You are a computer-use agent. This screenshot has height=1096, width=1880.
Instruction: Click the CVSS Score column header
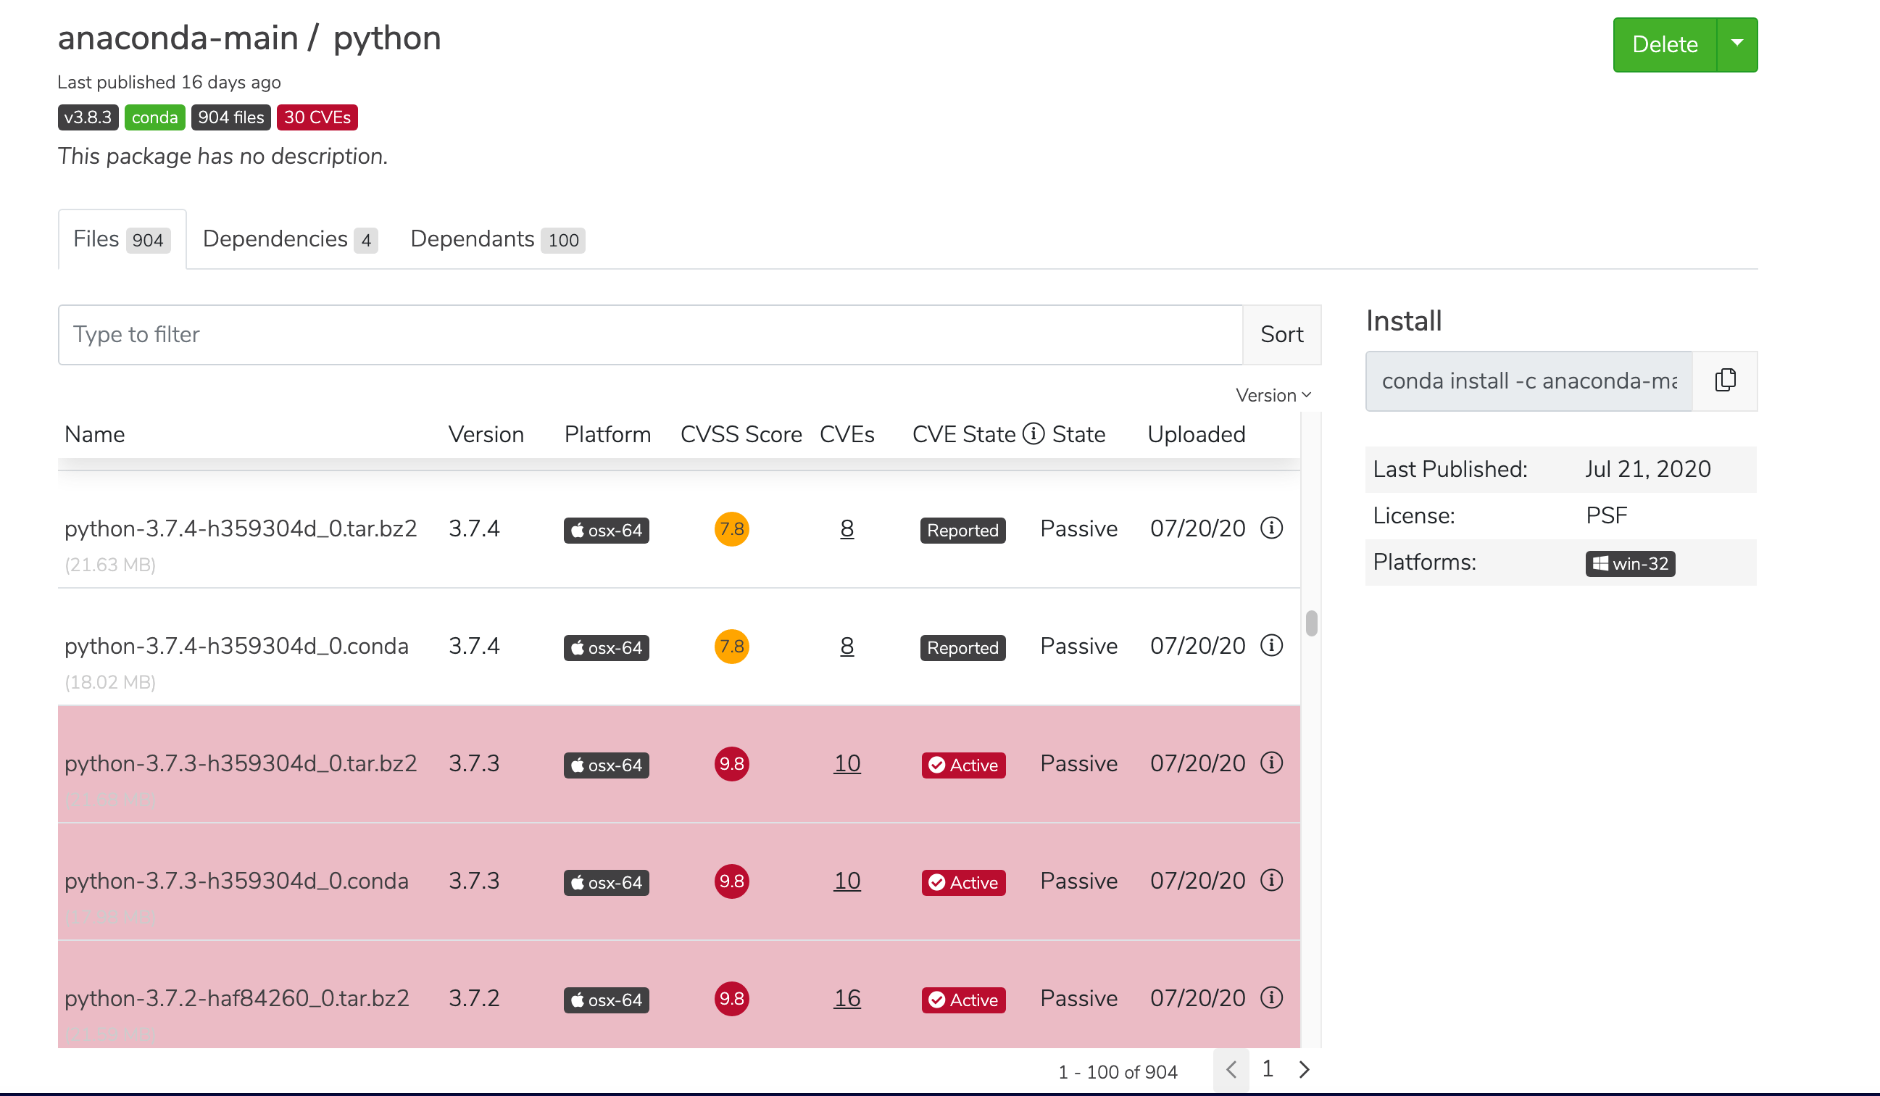(x=741, y=433)
